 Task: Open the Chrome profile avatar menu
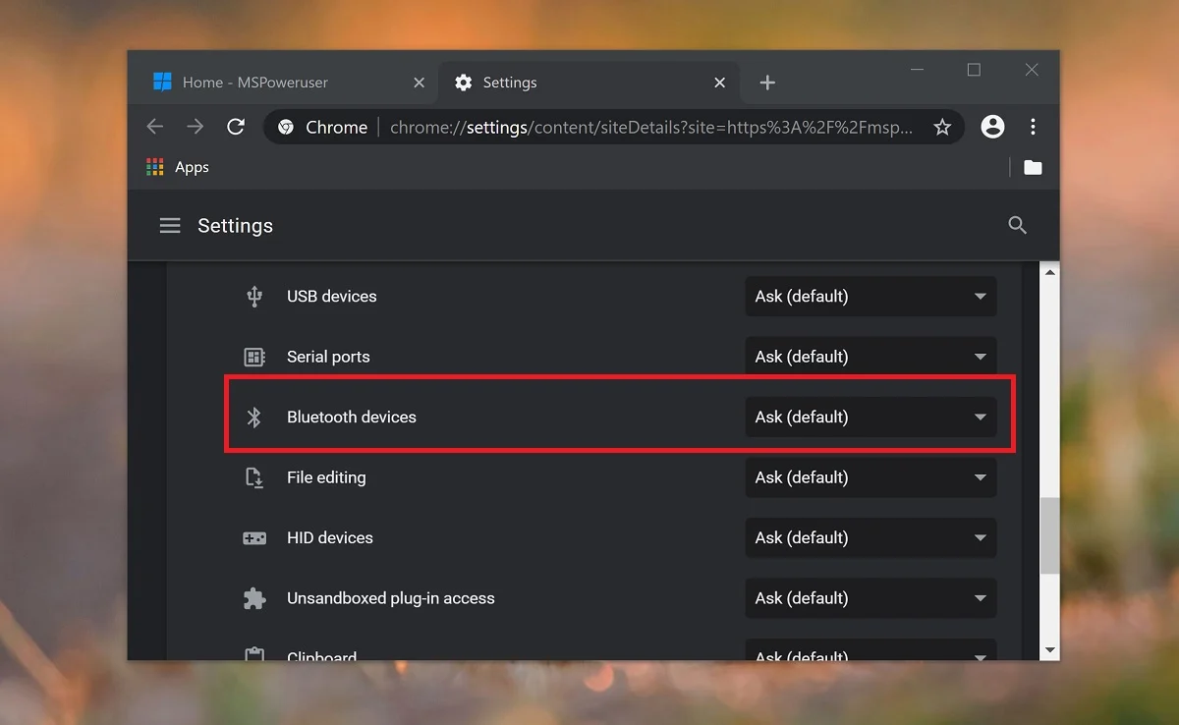click(x=992, y=127)
